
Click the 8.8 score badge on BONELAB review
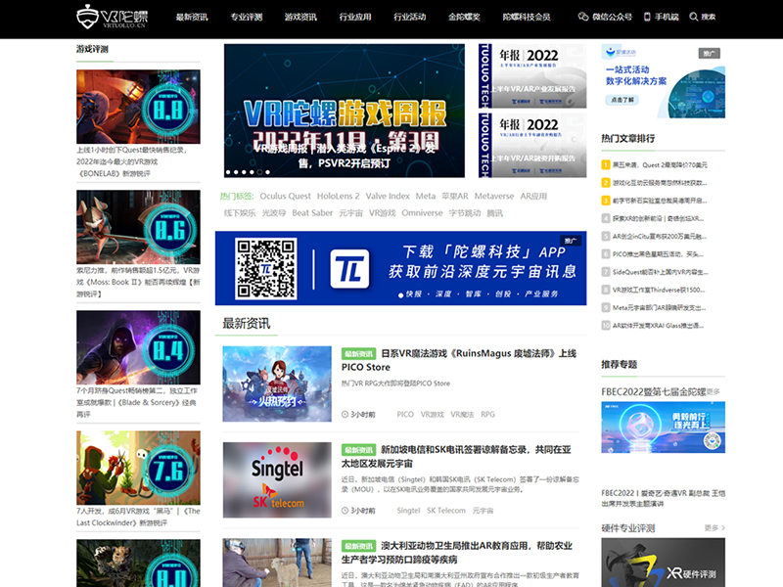coord(168,110)
